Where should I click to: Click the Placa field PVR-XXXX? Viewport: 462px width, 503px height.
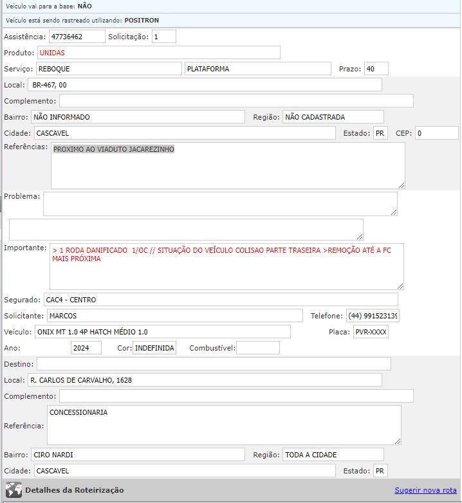pos(371,332)
